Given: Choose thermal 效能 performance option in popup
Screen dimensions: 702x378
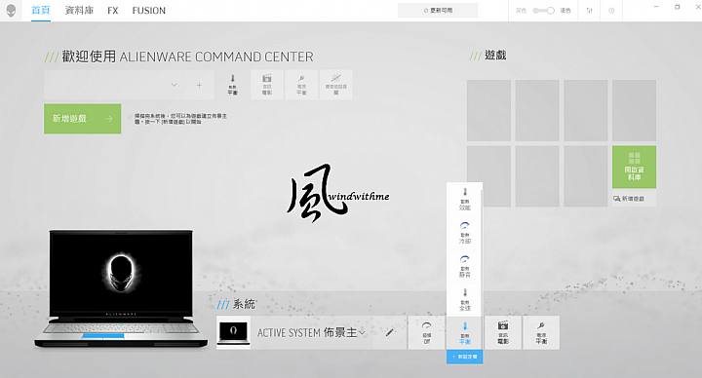Looking at the screenshot, I should tap(465, 200).
